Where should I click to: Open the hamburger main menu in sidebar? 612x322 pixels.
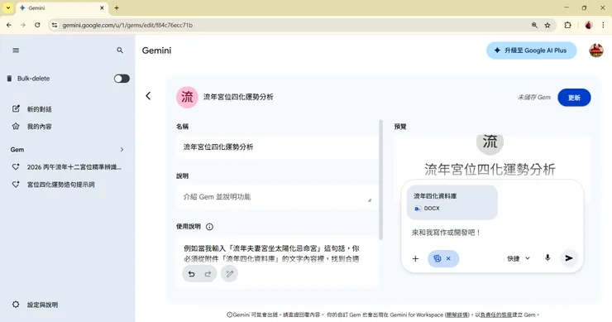pos(16,50)
